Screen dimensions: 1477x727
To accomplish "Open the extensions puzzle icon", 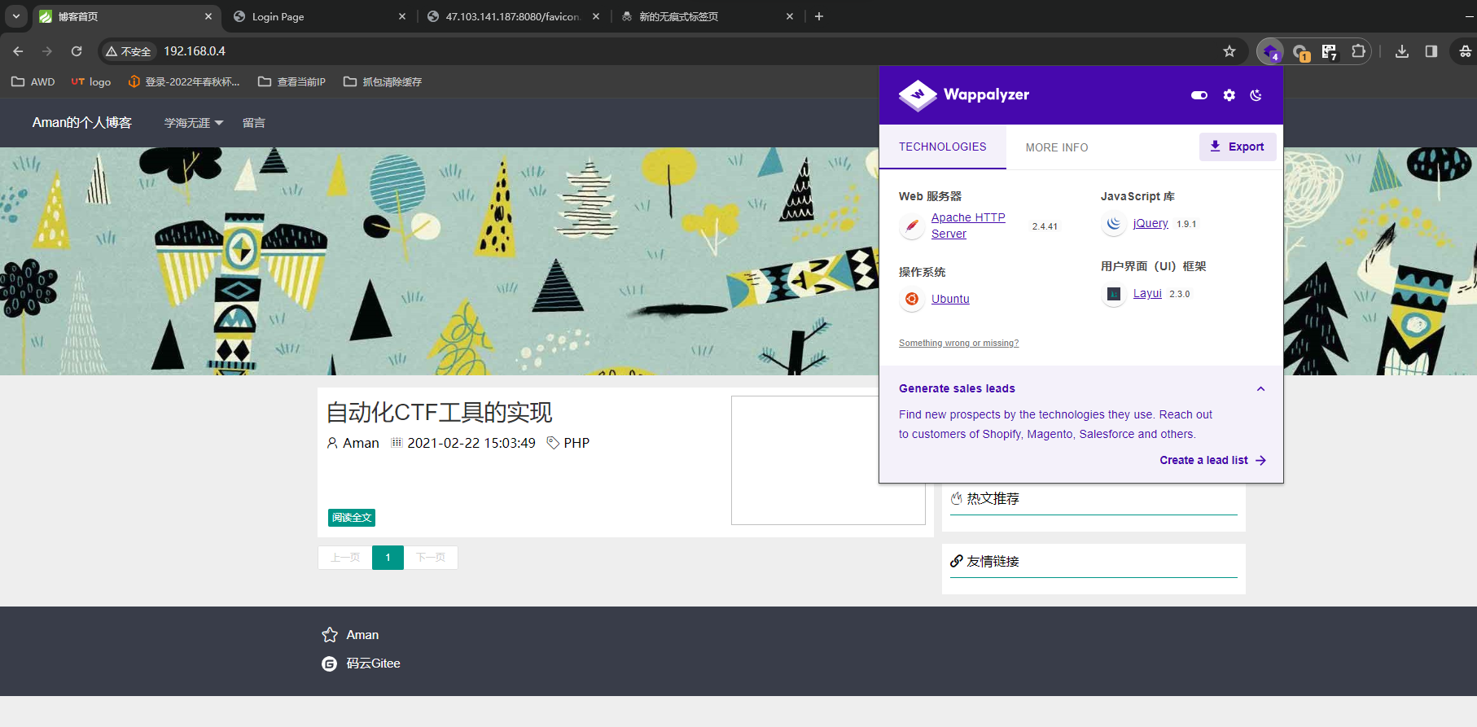I will [x=1358, y=51].
